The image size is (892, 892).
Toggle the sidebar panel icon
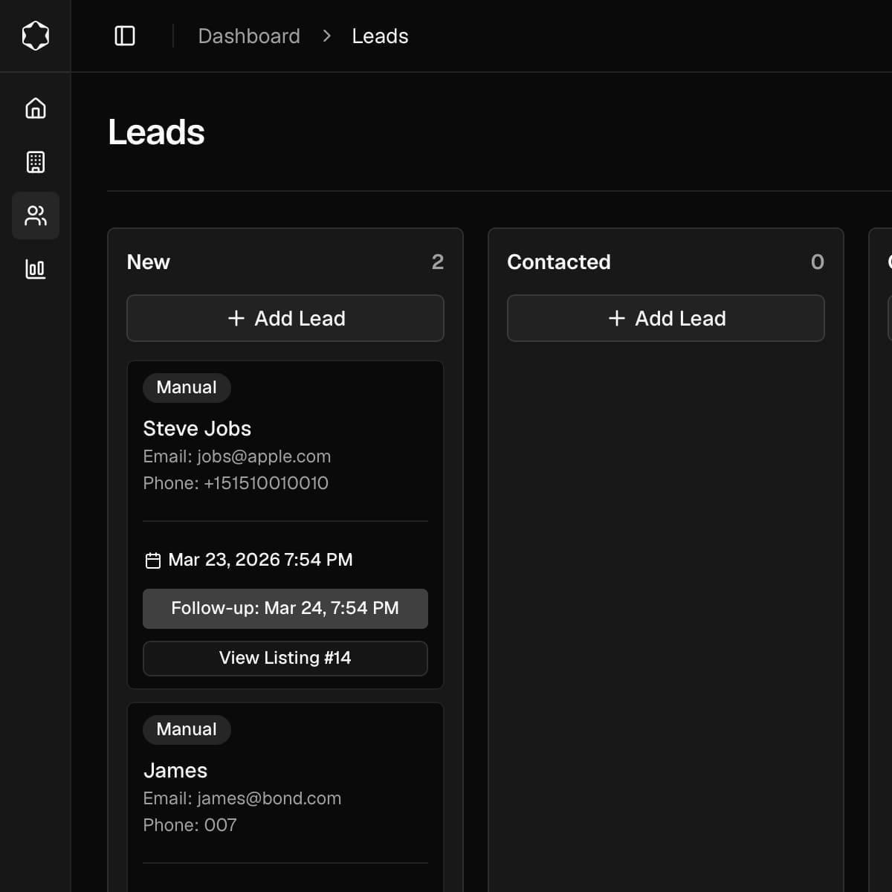(x=125, y=36)
